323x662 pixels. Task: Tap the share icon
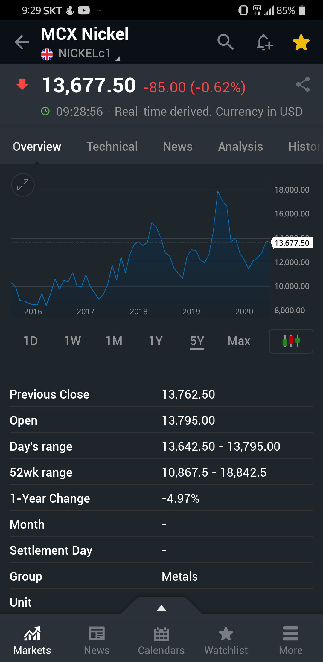click(x=303, y=85)
